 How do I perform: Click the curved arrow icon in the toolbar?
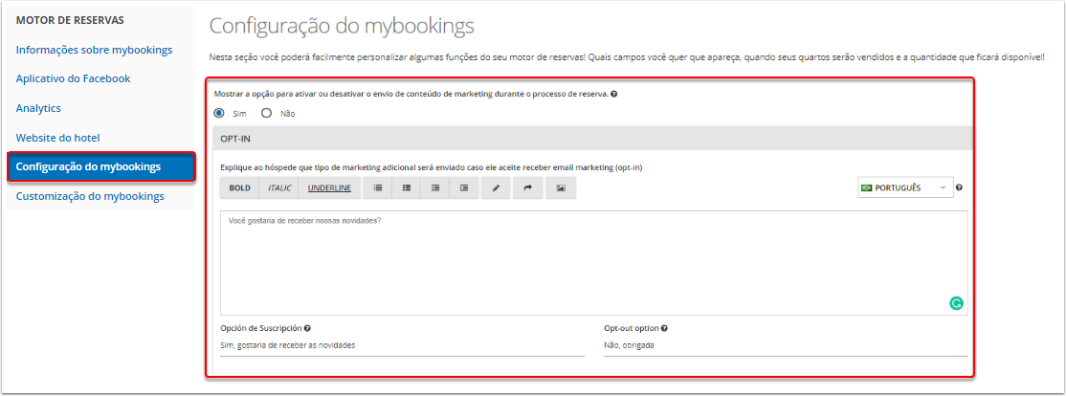coord(528,188)
